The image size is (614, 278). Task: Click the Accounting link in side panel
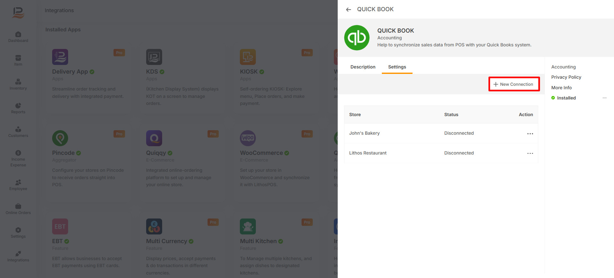[x=563, y=67]
